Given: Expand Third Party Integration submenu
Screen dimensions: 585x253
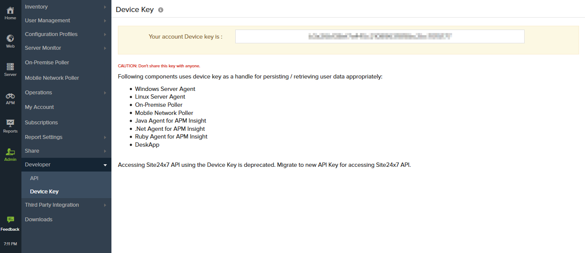Looking at the screenshot, I should click(x=105, y=205).
